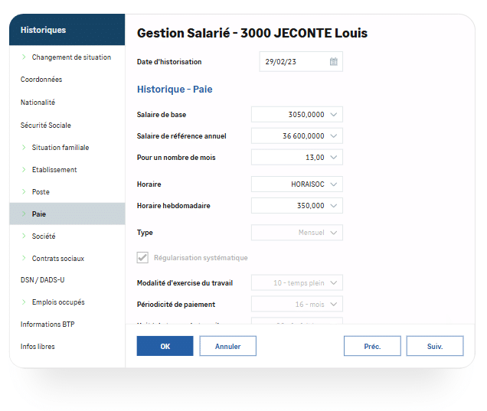Open Pour un nombre de mois dropdown
This screenshot has height=411, width=487.
point(334,158)
